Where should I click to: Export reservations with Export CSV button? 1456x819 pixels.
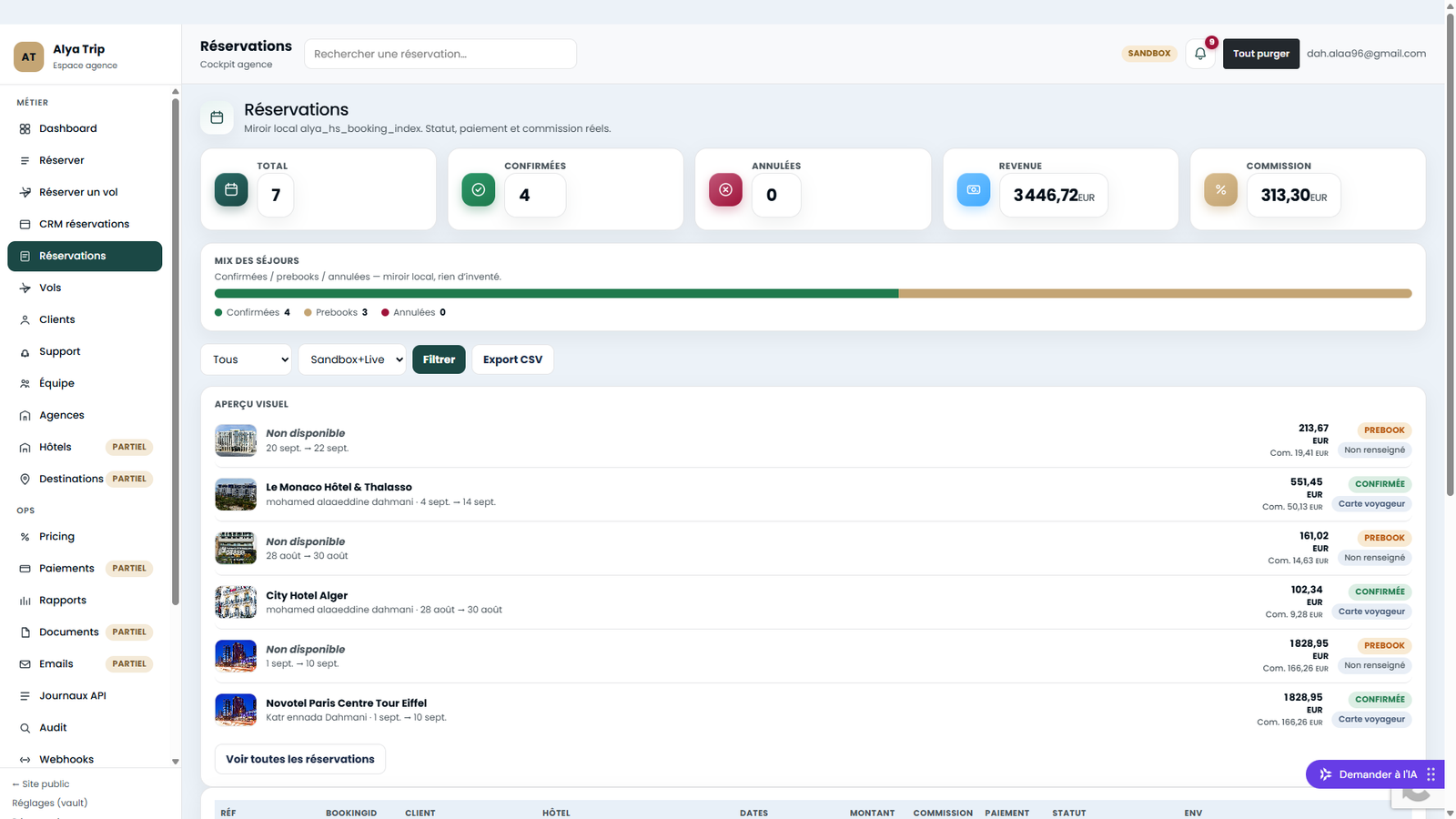pos(512,359)
